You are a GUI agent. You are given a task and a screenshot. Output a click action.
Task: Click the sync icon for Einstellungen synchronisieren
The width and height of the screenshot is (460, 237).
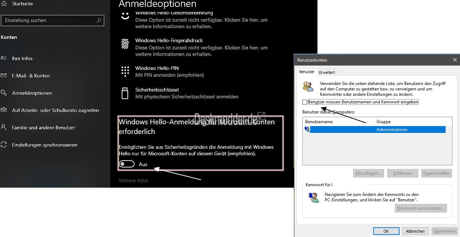[x=4, y=145]
